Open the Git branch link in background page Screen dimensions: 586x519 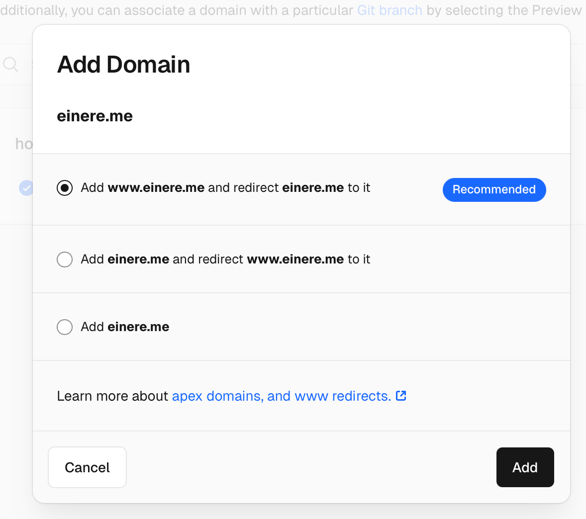(x=390, y=10)
